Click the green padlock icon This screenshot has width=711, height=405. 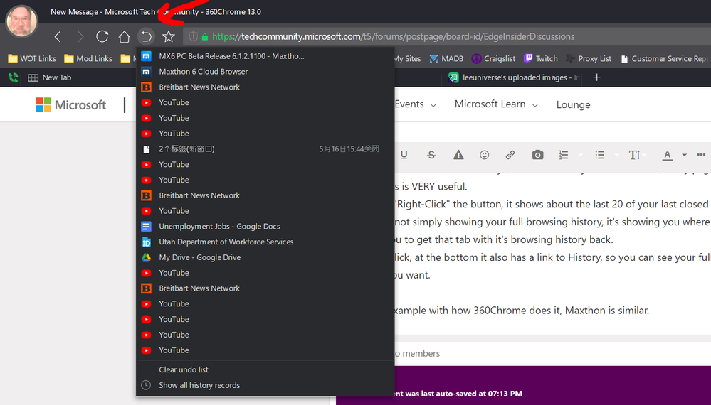coord(205,37)
